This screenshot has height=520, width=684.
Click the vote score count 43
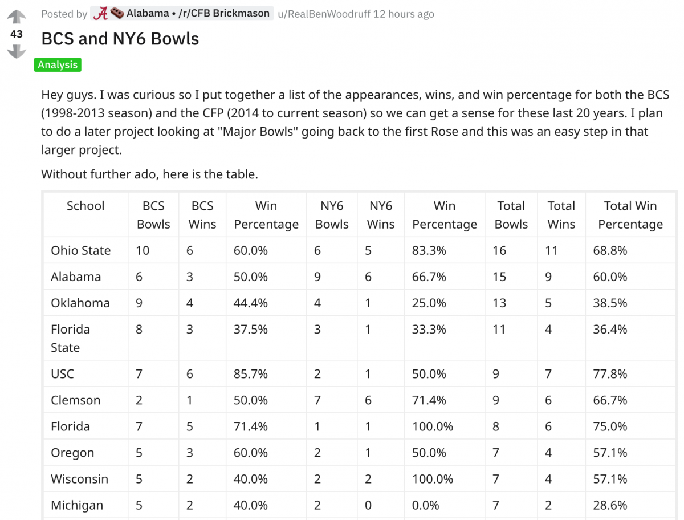17,34
